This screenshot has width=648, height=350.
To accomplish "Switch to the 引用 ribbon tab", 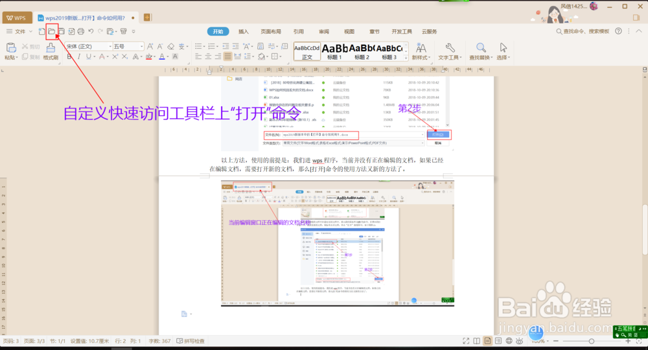I will pos(298,31).
